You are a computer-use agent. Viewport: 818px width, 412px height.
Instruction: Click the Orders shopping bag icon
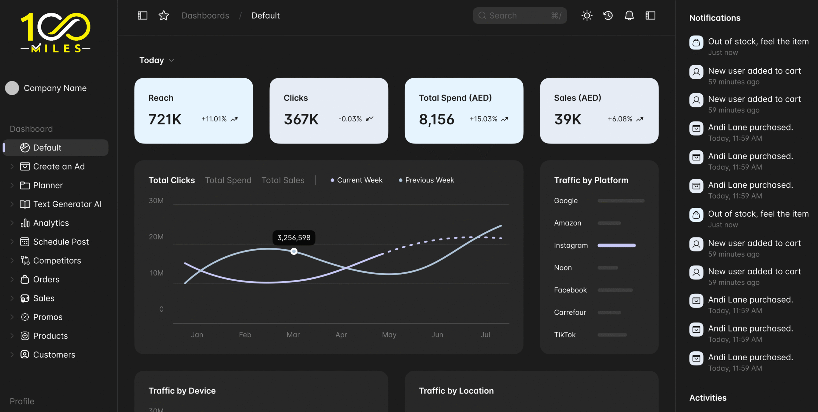(25, 279)
